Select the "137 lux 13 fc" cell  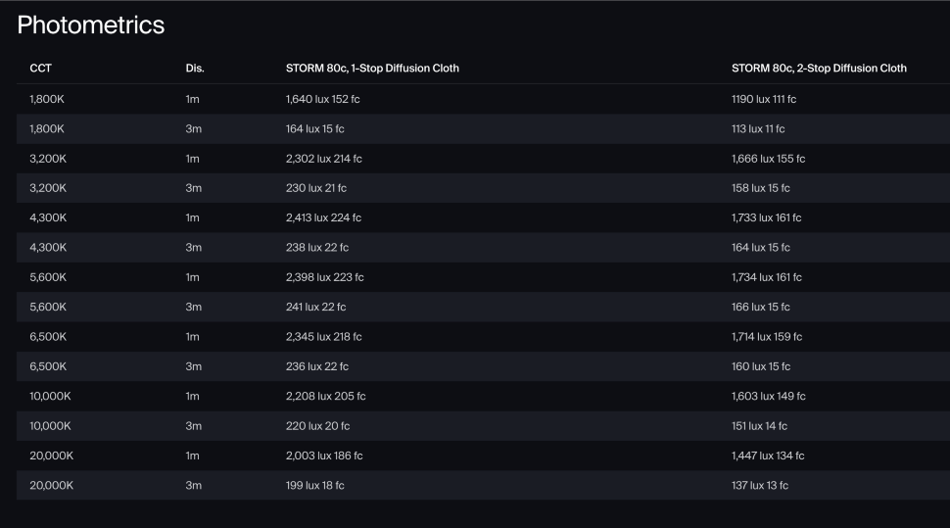pyautogui.click(x=760, y=485)
